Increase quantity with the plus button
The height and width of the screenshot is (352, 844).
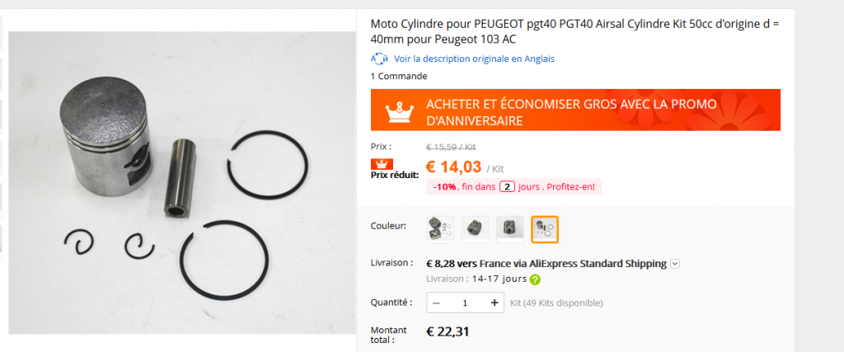pos(495,303)
